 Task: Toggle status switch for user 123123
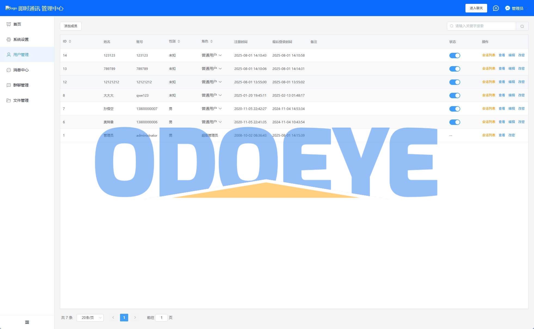tap(455, 56)
